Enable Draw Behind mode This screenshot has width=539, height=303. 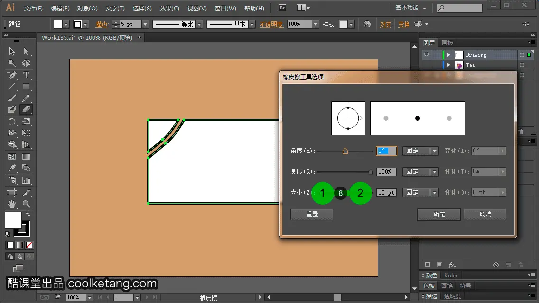pos(20,256)
